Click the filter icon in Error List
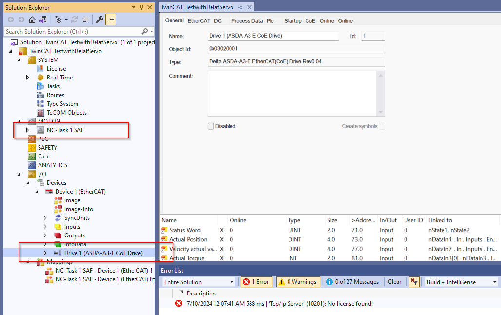 [x=414, y=282]
